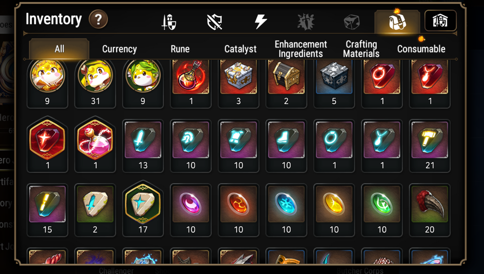Image resolution: width=484 pixels, height=274 pixels.
Task: Choose the green rune gem with 10
Action: pyautogui.click(x=382, y=210)
